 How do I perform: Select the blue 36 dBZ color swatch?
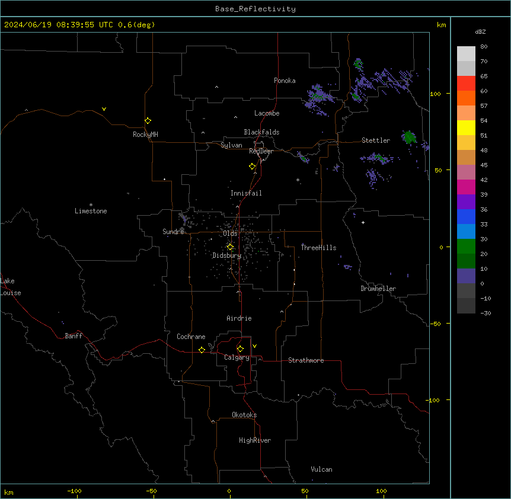[466, 216]
